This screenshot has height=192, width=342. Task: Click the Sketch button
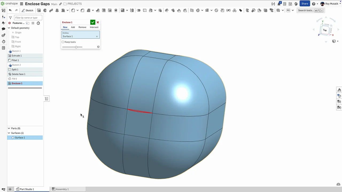coord(28,10)
